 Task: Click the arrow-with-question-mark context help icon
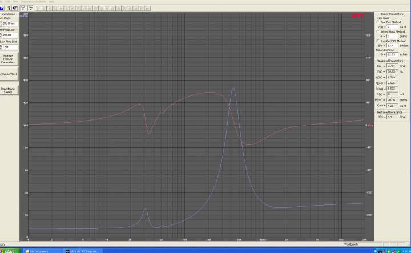click(14, 8)
